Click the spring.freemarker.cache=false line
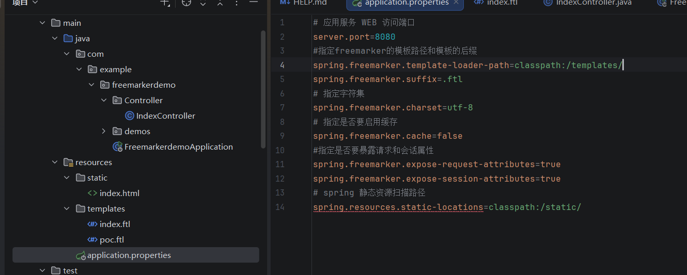 coord(387,136)
